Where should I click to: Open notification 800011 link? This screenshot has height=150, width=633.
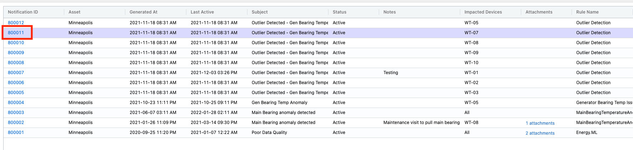pos(16,33)
